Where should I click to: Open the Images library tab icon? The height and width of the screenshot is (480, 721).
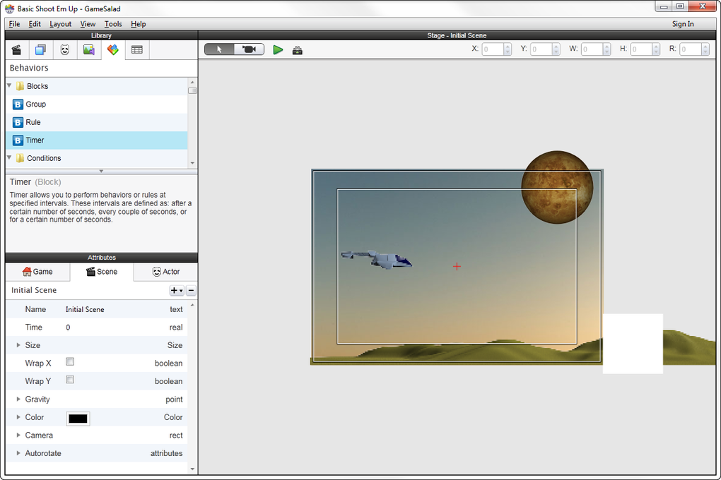point(89,49)
